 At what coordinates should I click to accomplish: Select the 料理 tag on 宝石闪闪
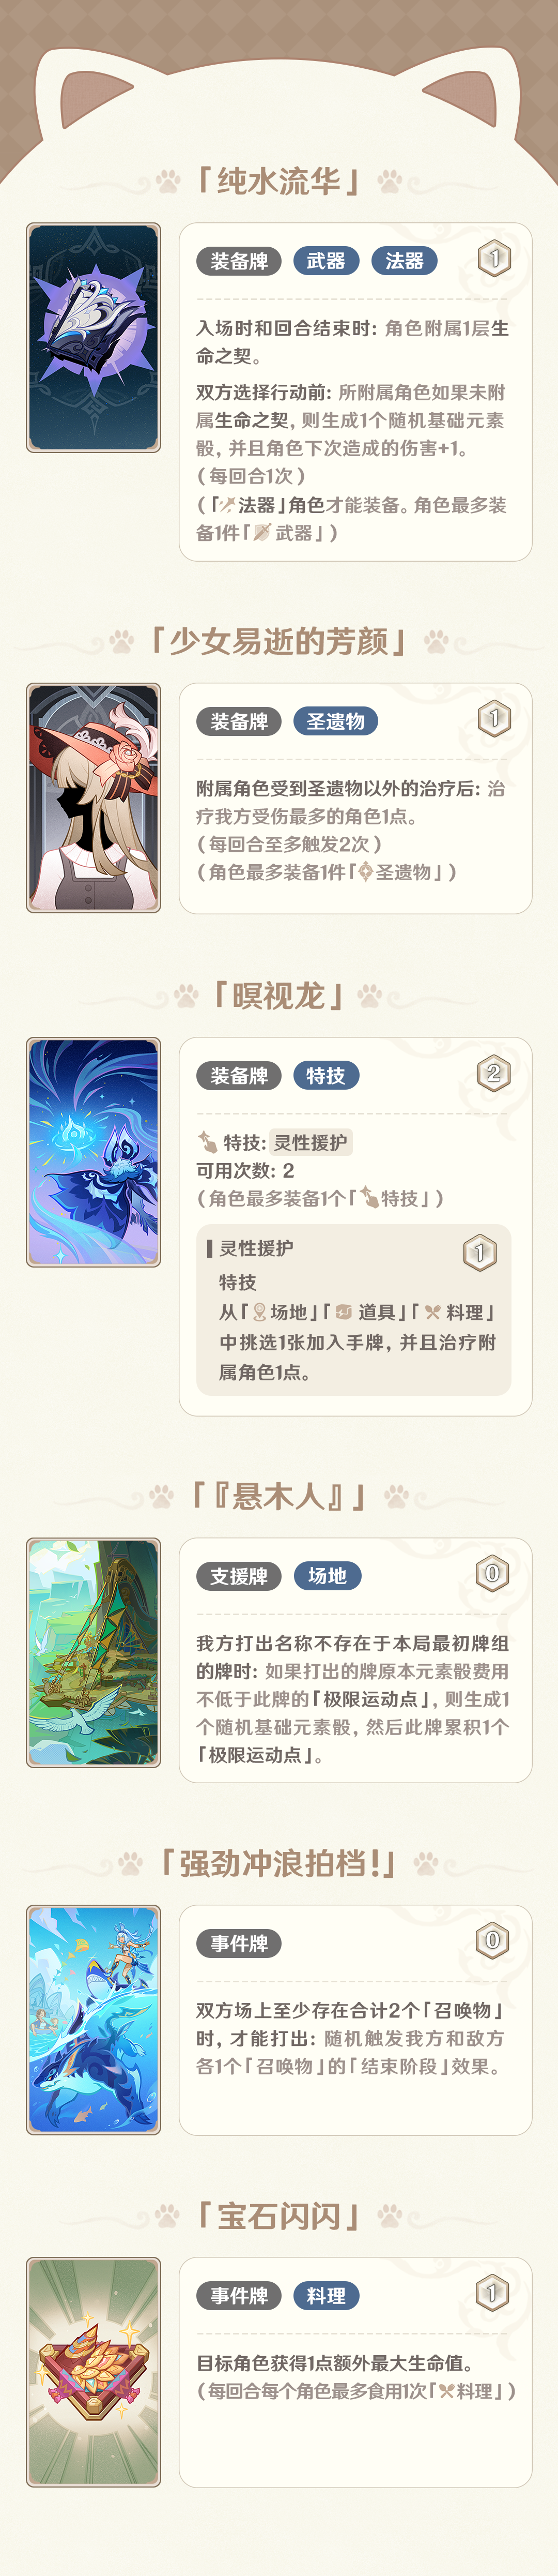[326, 2295]
